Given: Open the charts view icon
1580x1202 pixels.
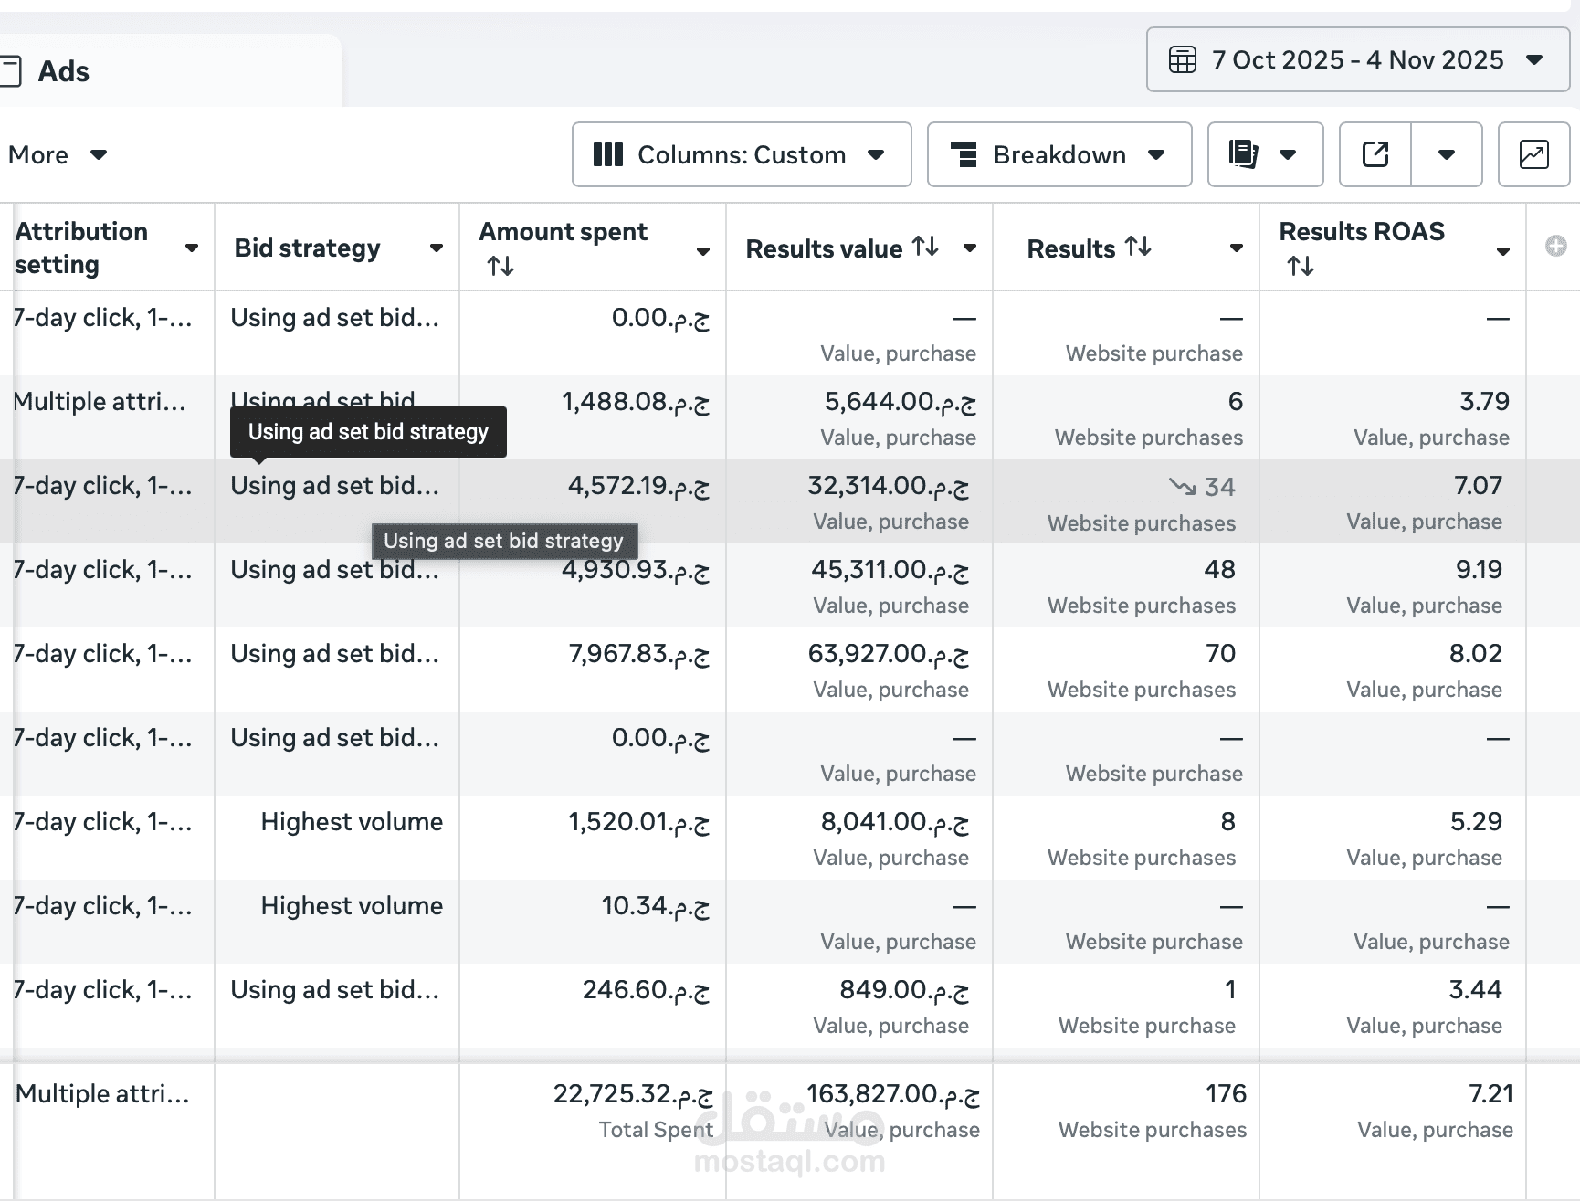Looking at the screenshot, I should pos(1533,154).
